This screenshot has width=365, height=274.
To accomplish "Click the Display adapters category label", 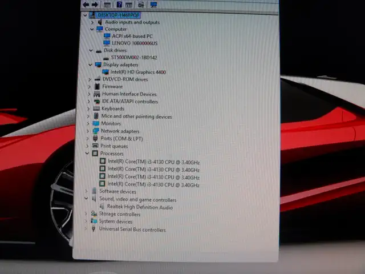I will pyautogui.click(x=120, y=65).
